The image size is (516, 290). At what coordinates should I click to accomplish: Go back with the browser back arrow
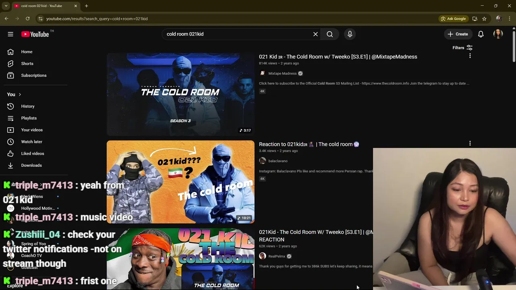6,19
